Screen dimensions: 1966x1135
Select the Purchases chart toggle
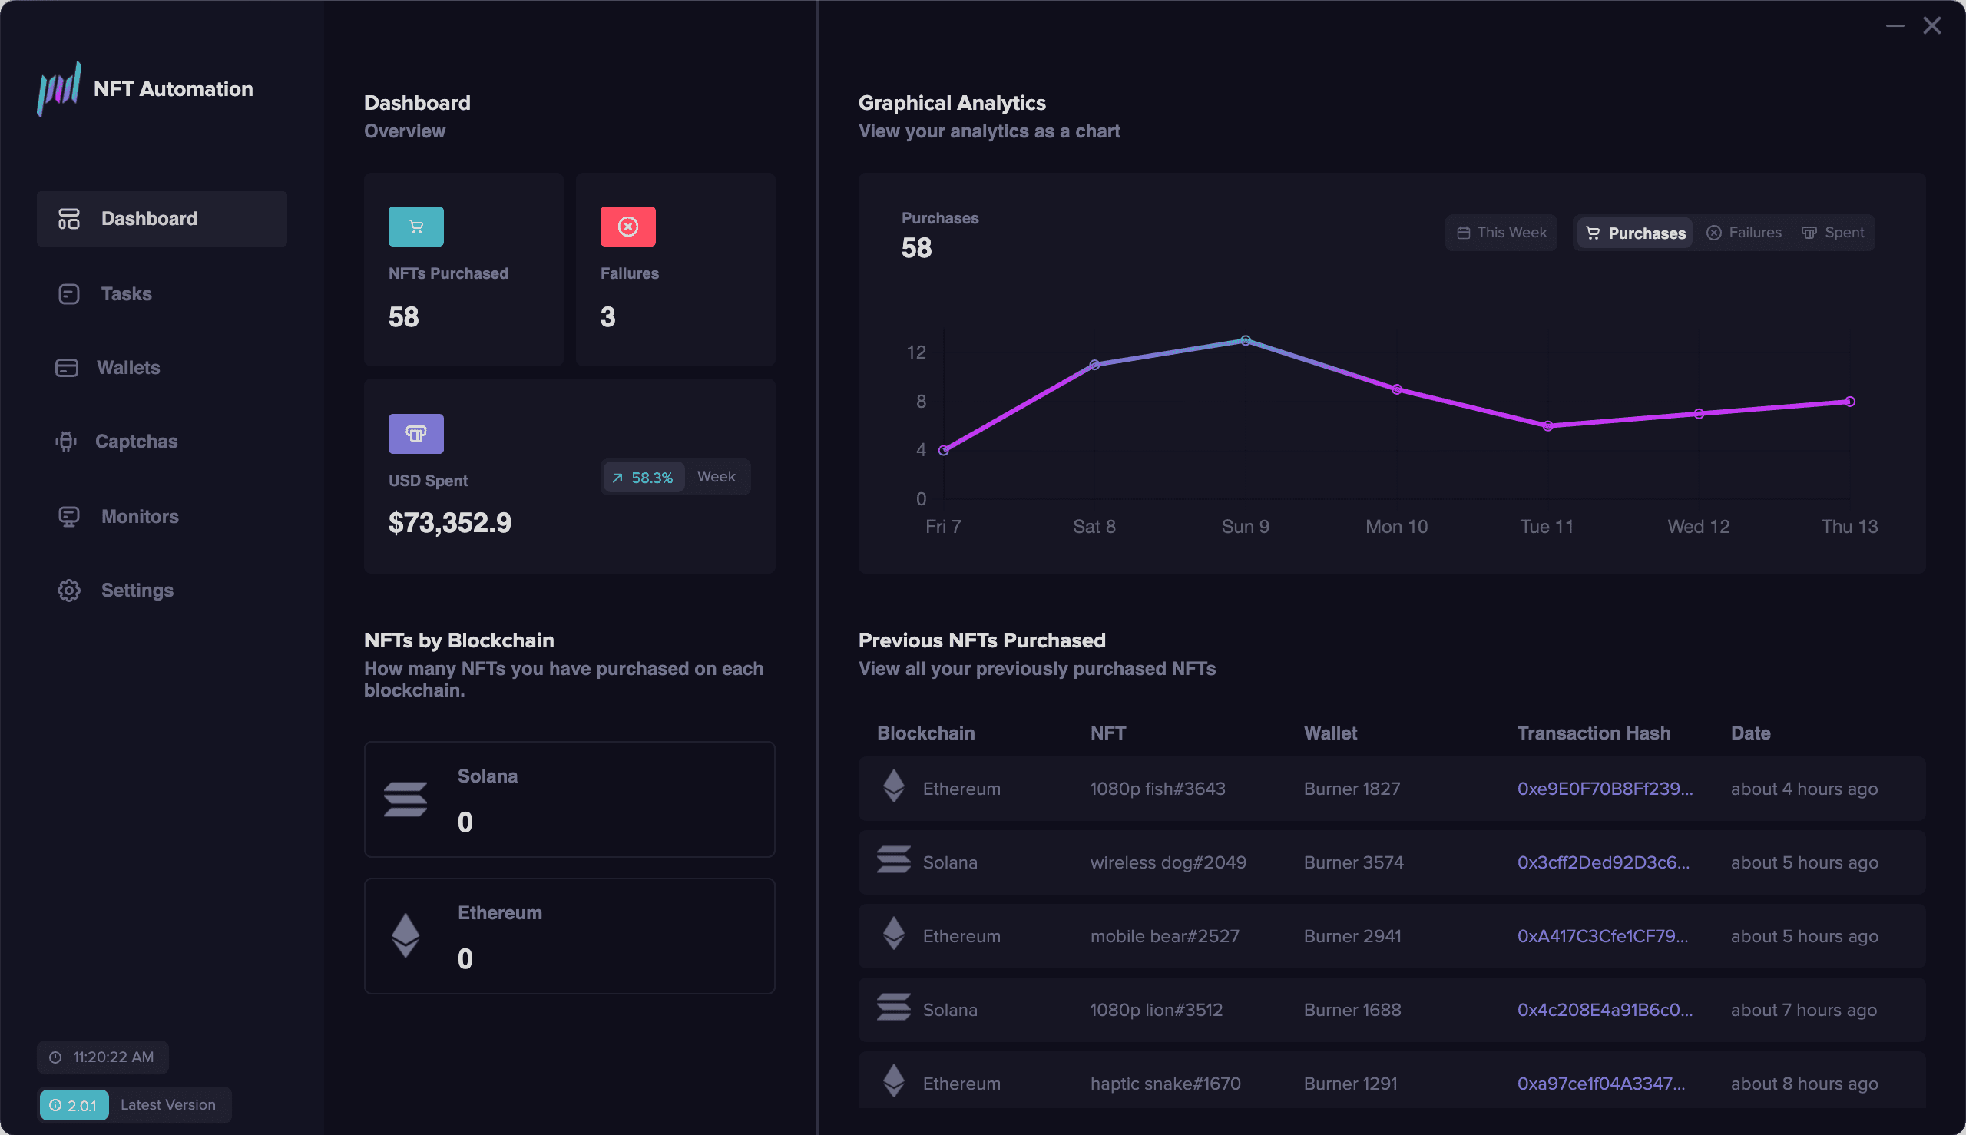(1635, 233)
